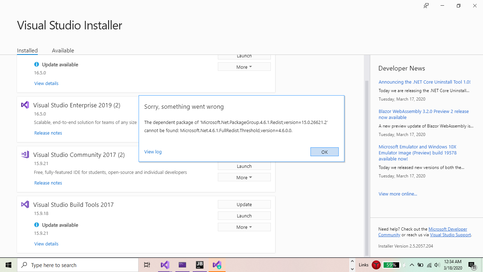Open View log link in dialog
The image size is (483, 272).
click(153, 152)
